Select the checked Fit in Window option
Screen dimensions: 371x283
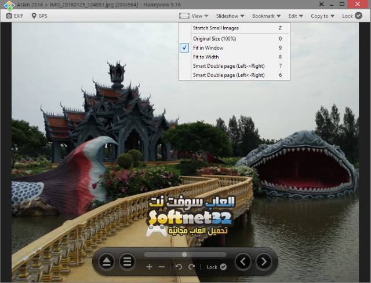pos(234,47)
